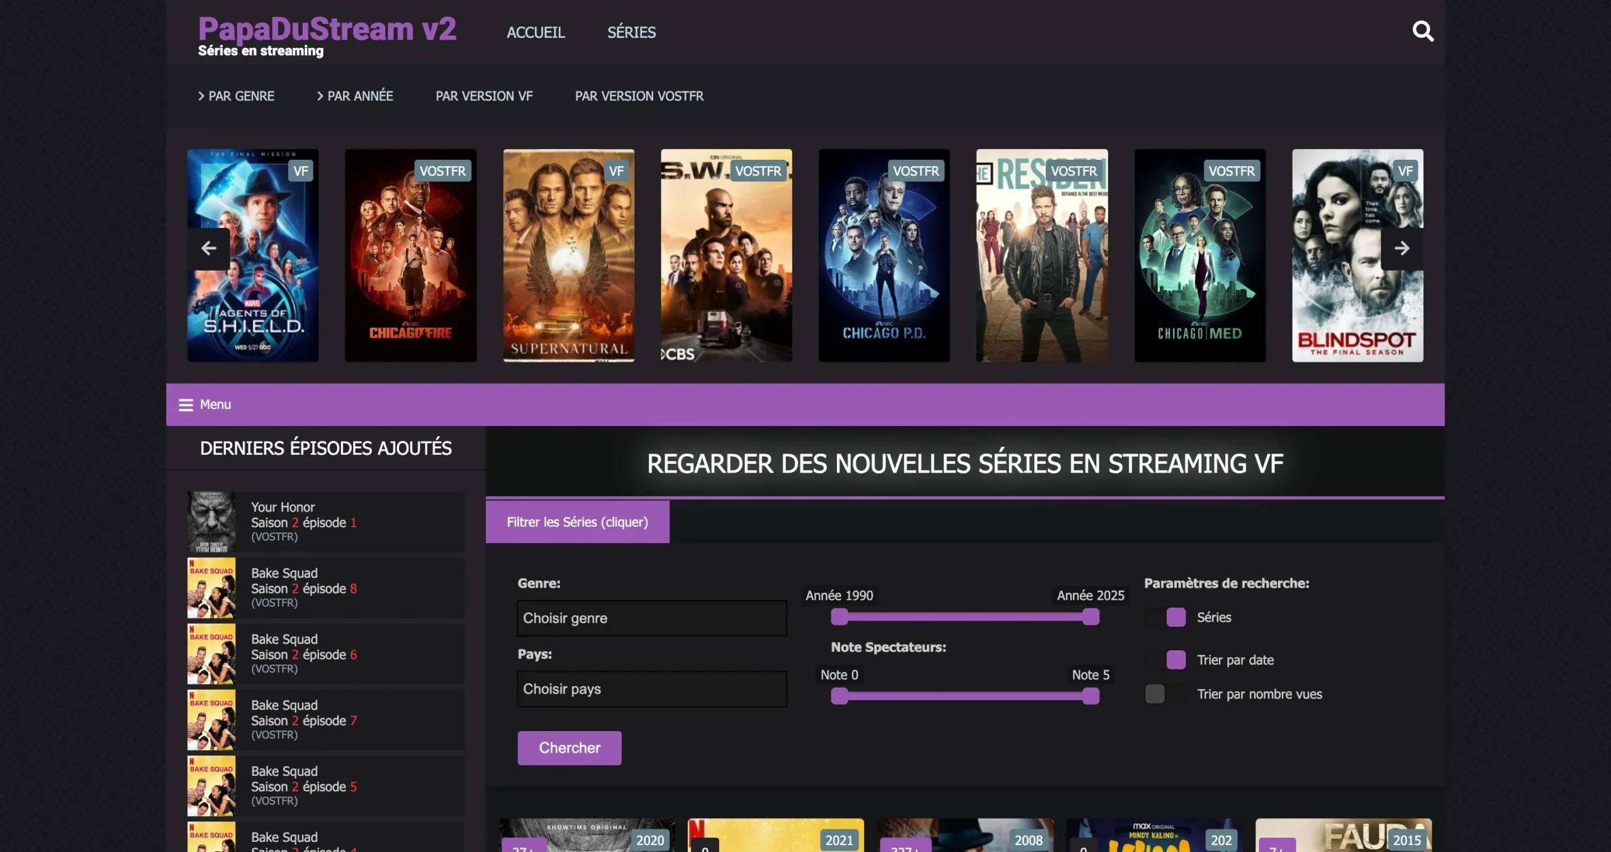The width and height of the screenshot is (1611, 852).
Task: Open PAR VERSION VF listing
Action: point(484,96)
